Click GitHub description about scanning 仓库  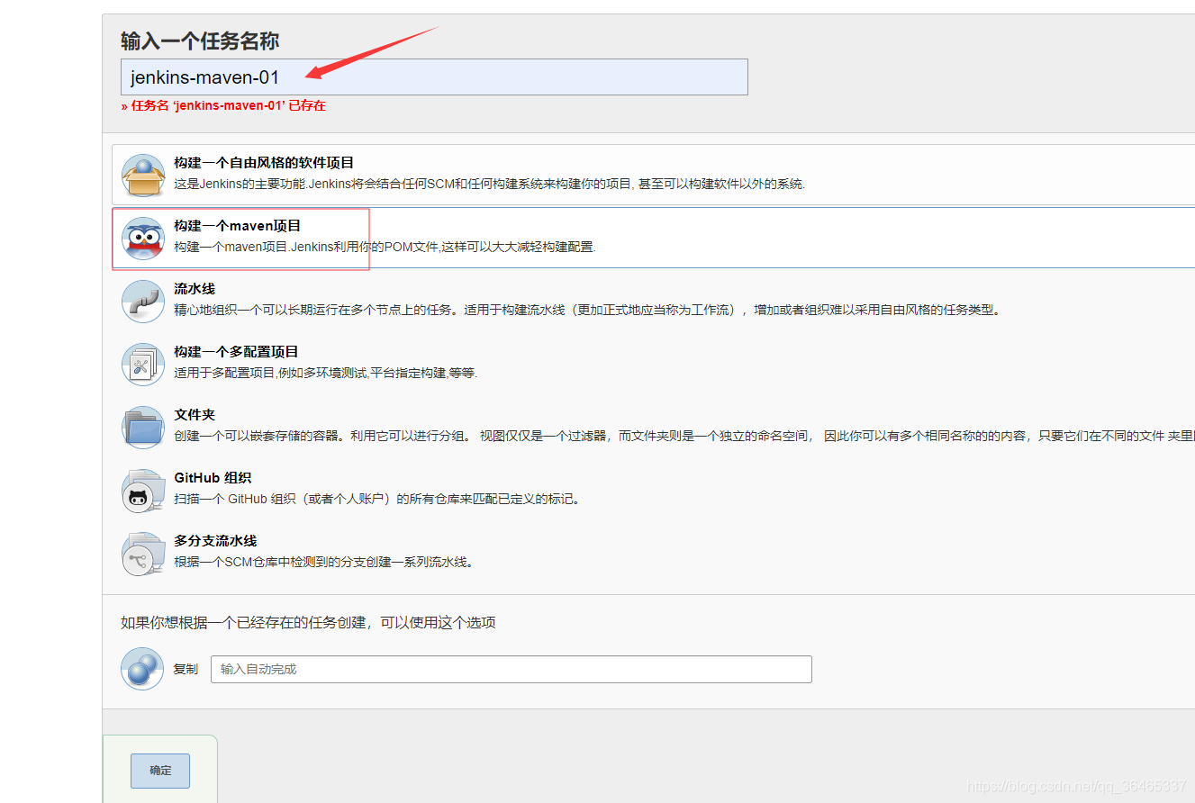[x=376, y=499]
